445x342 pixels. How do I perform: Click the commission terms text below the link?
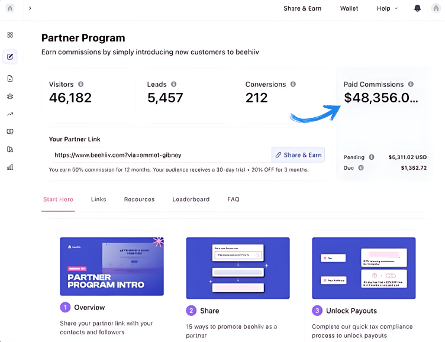point(179,170)
